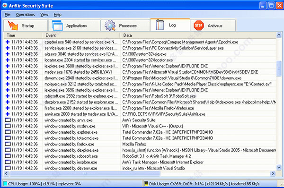This screenshot has width=284, height=188.
Task: Click the plus icon for robosoft.exe row
Action: click(x=8, y=96)
